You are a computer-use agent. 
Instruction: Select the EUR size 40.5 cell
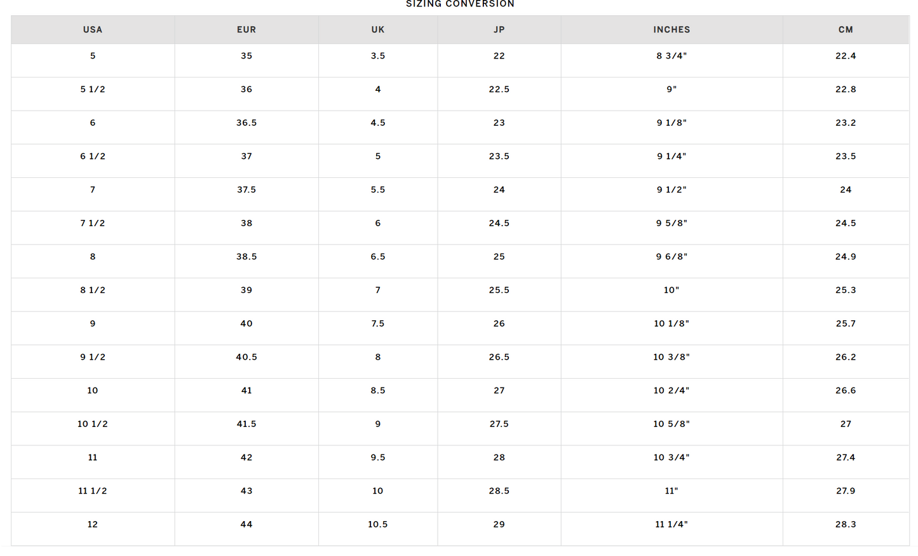coord(246,357)
